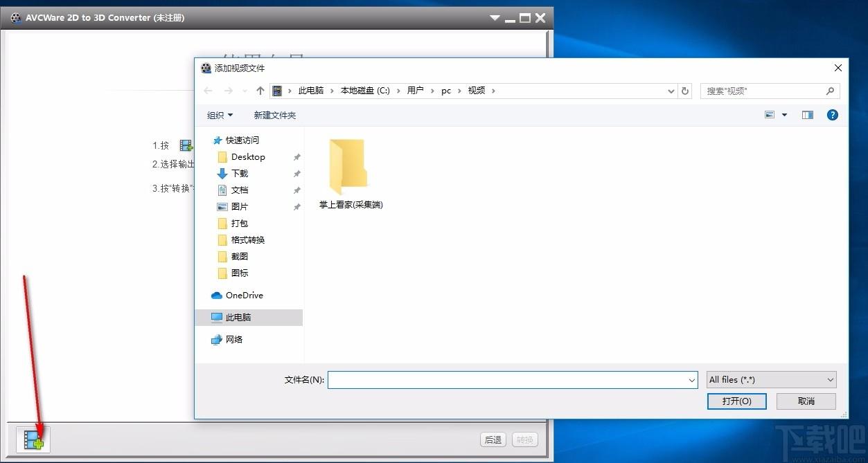868x463 pixels.
Task: Click 新建文件夹 button
Action: (275, 115)
